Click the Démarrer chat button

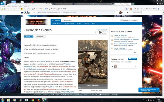coord(132,59)
